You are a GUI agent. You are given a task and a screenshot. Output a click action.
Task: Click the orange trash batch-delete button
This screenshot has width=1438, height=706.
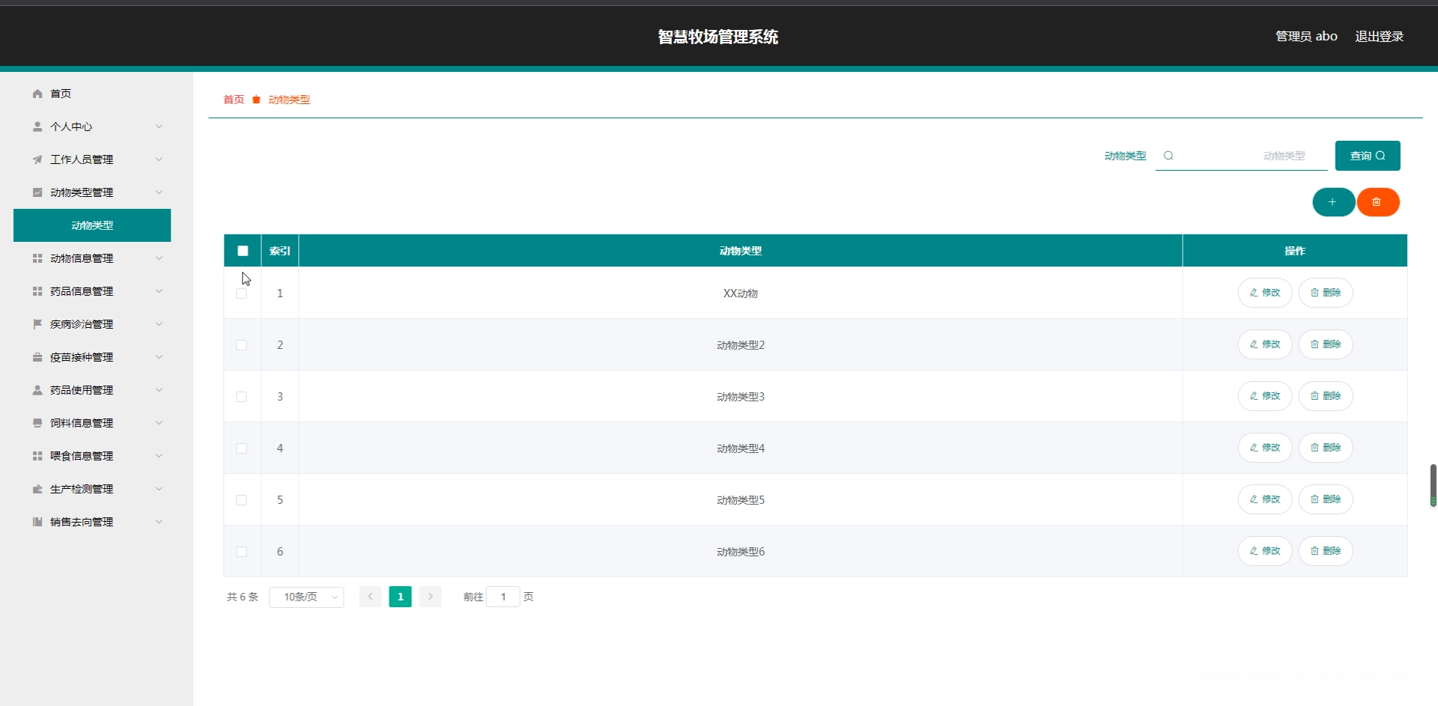1378,202
